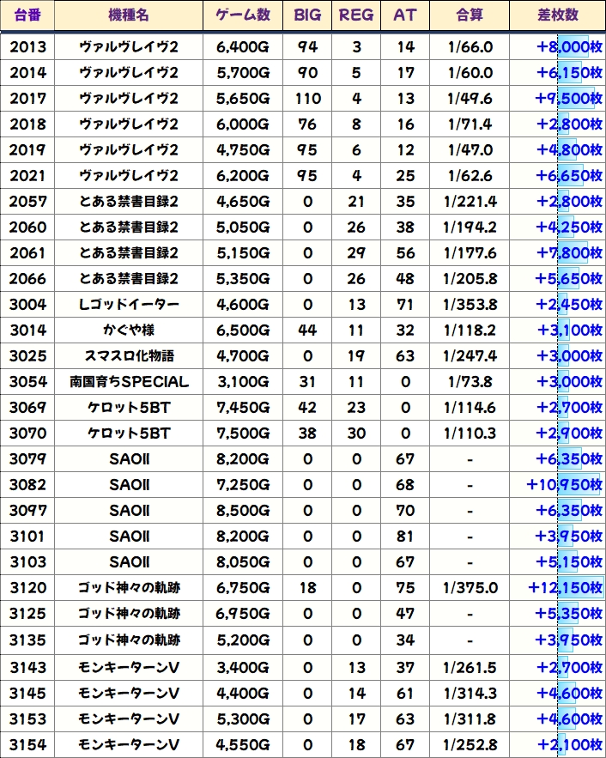Click the 3,100G game count
This screenshot has width=606, height=758.
(243, 382)
